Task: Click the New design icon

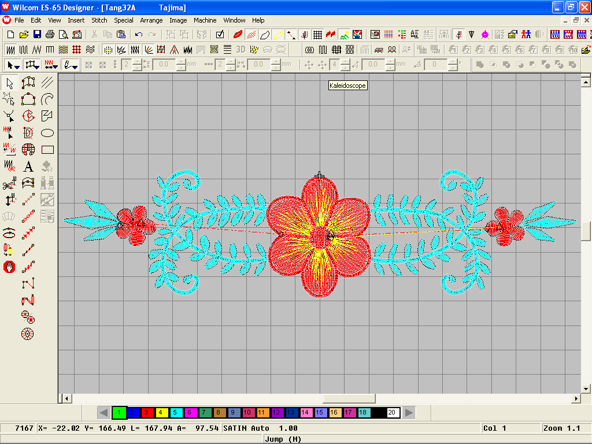Action: 10,35
